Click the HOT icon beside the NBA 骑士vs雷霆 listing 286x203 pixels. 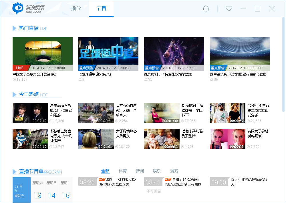(168, 180)
